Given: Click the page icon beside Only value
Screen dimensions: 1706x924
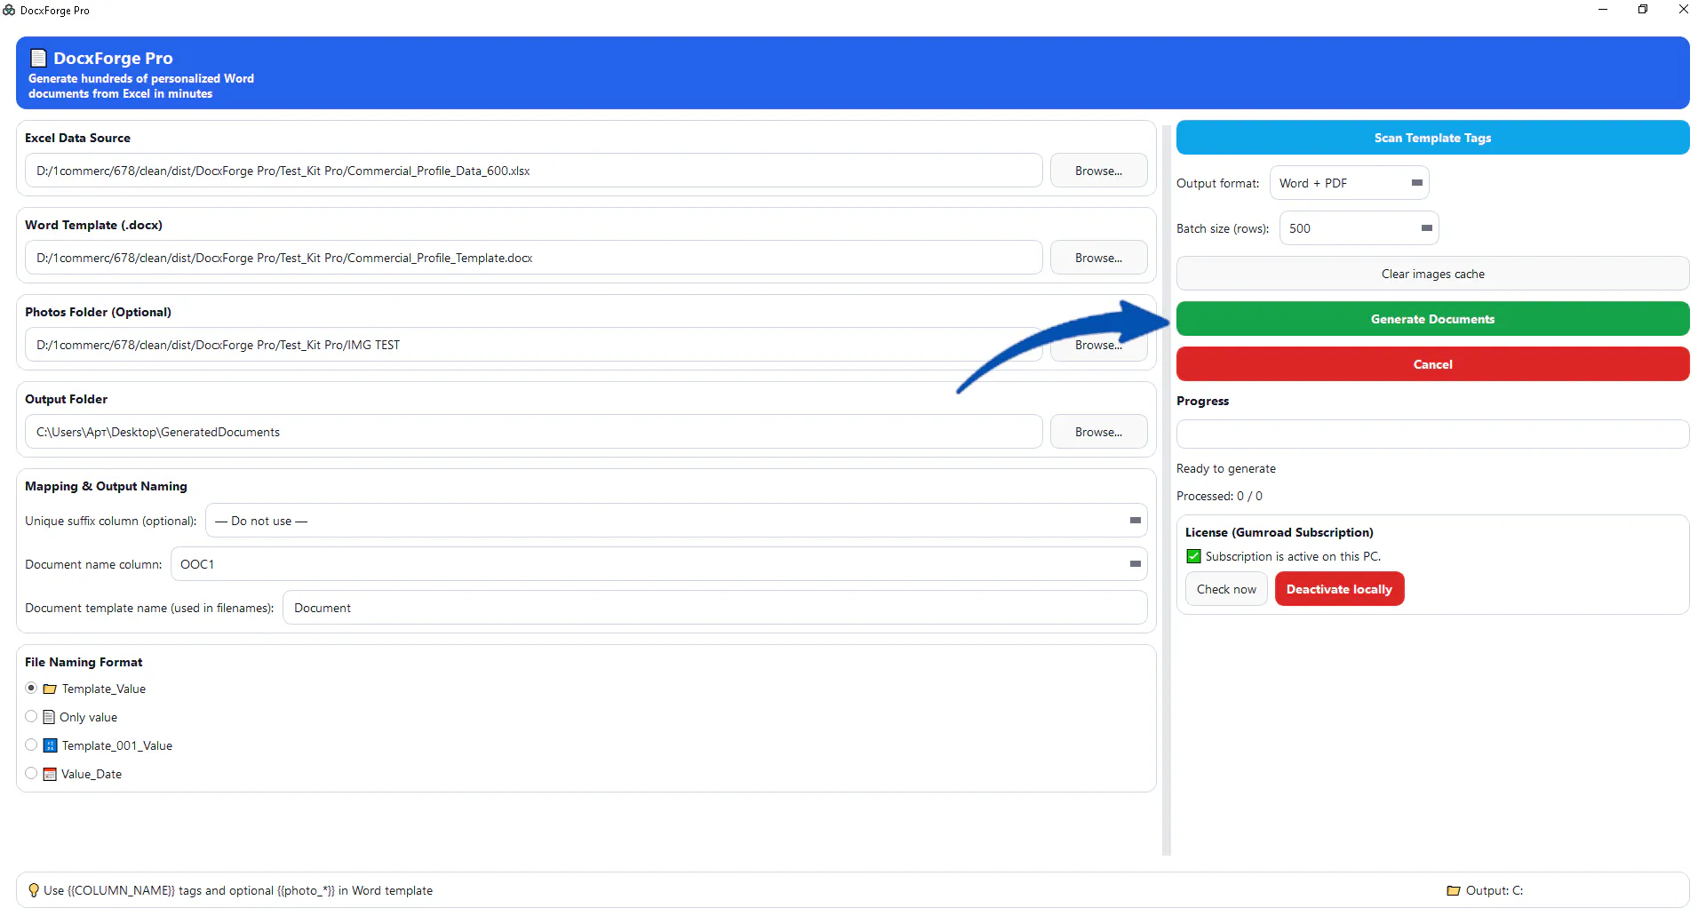Looking at the screenshot, I should [49, 718].
